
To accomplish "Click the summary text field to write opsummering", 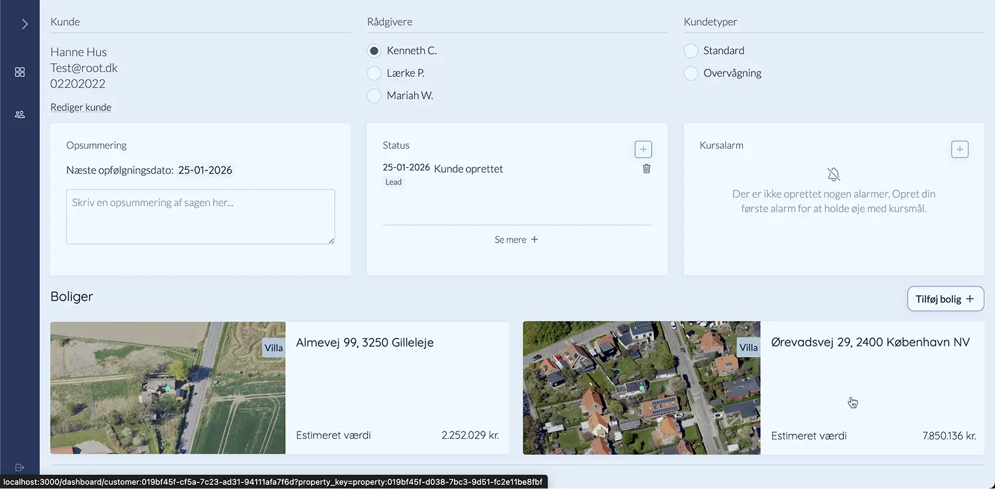I will 200,216.
